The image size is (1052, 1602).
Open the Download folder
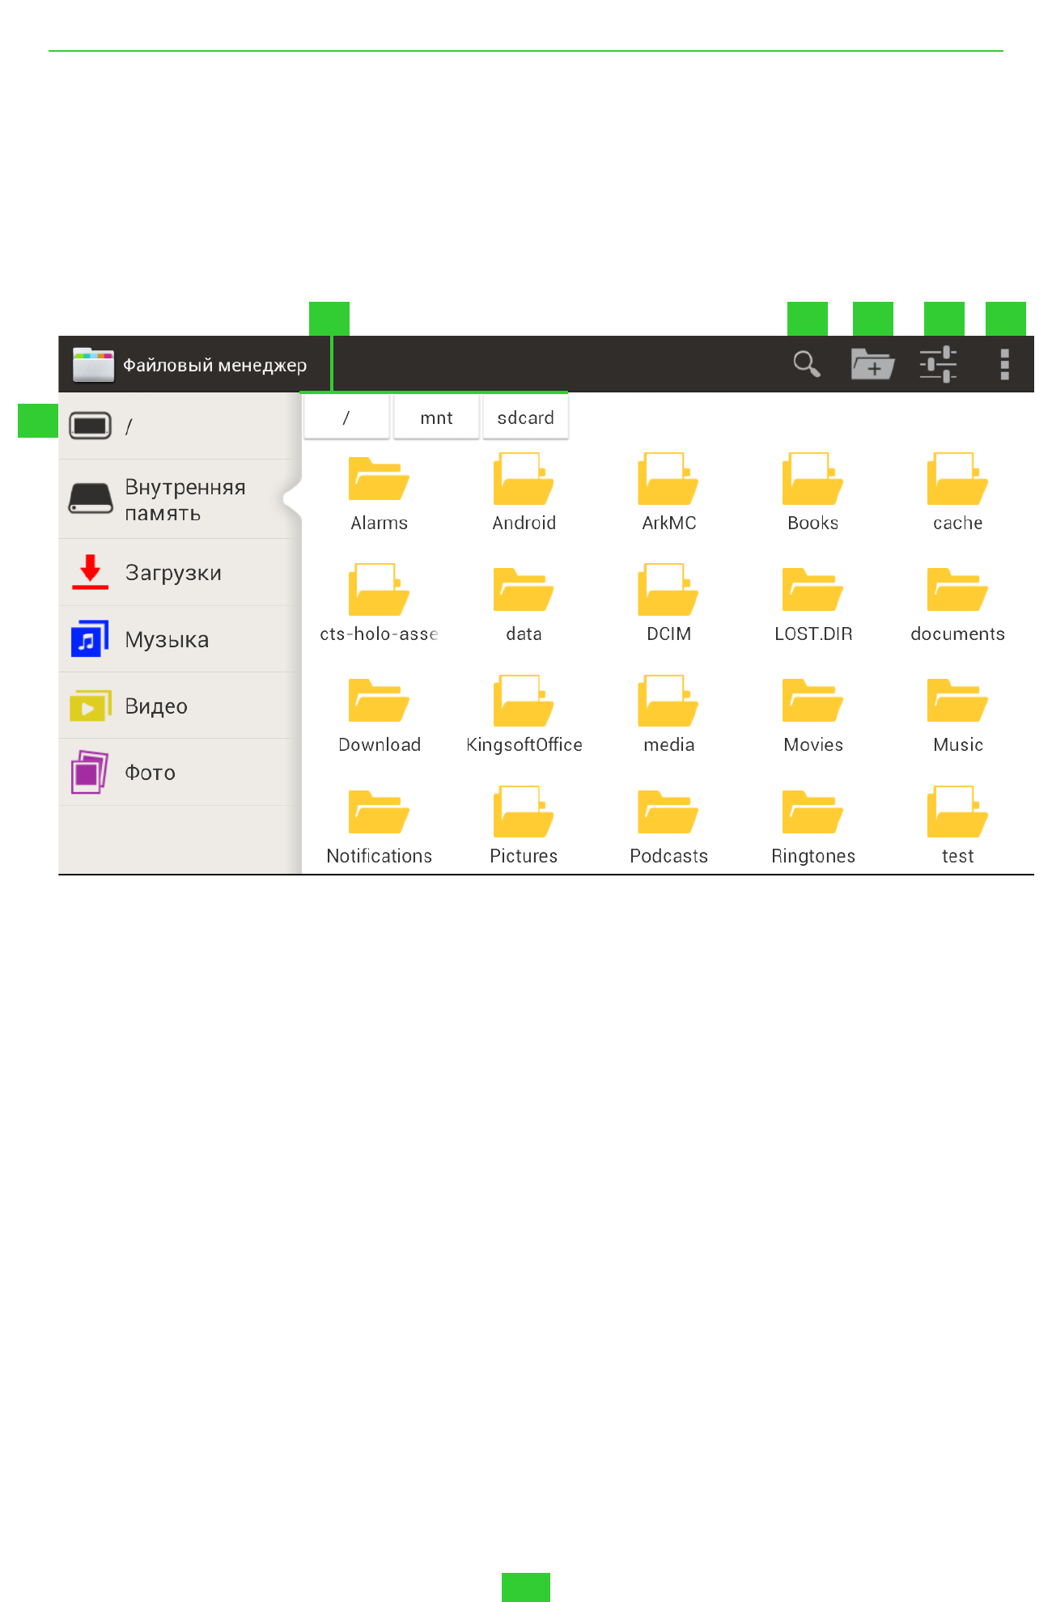379,713
